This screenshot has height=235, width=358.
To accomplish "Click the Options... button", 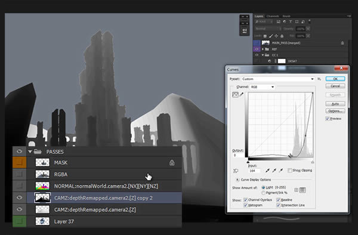I will pos(335,111).
